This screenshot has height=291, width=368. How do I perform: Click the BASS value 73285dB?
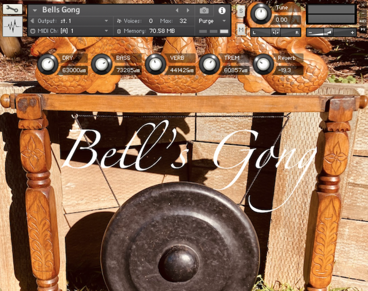[128, 70]
